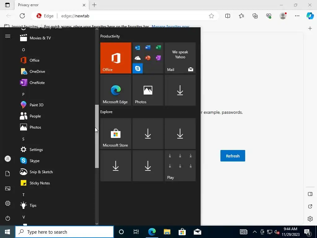Open Settings gear in Start sidebar
Screen dimensions: 317x238
(x=8, y=203)
